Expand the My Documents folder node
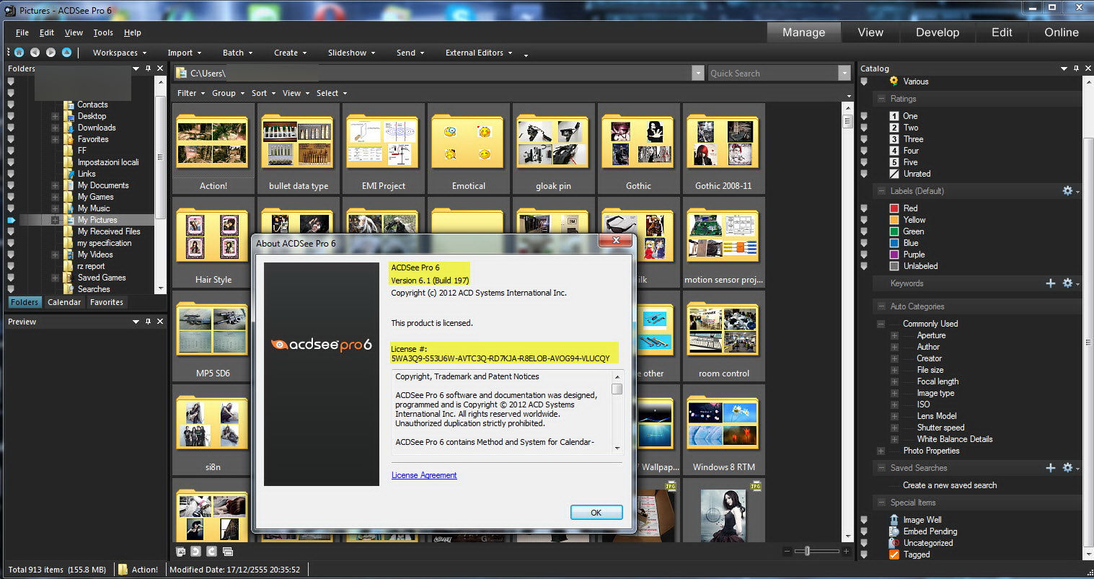 (x=55, y=185)
